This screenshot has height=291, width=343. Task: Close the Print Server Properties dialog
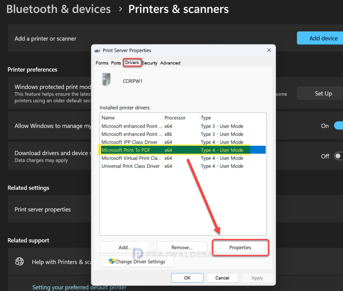click(269, 50)
